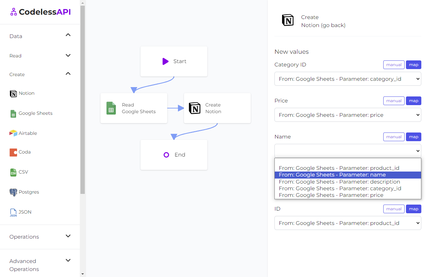Open the Category ID mapping dropdown
The height and width of the screenshot is (277, 428).
[x=348, y=79]
